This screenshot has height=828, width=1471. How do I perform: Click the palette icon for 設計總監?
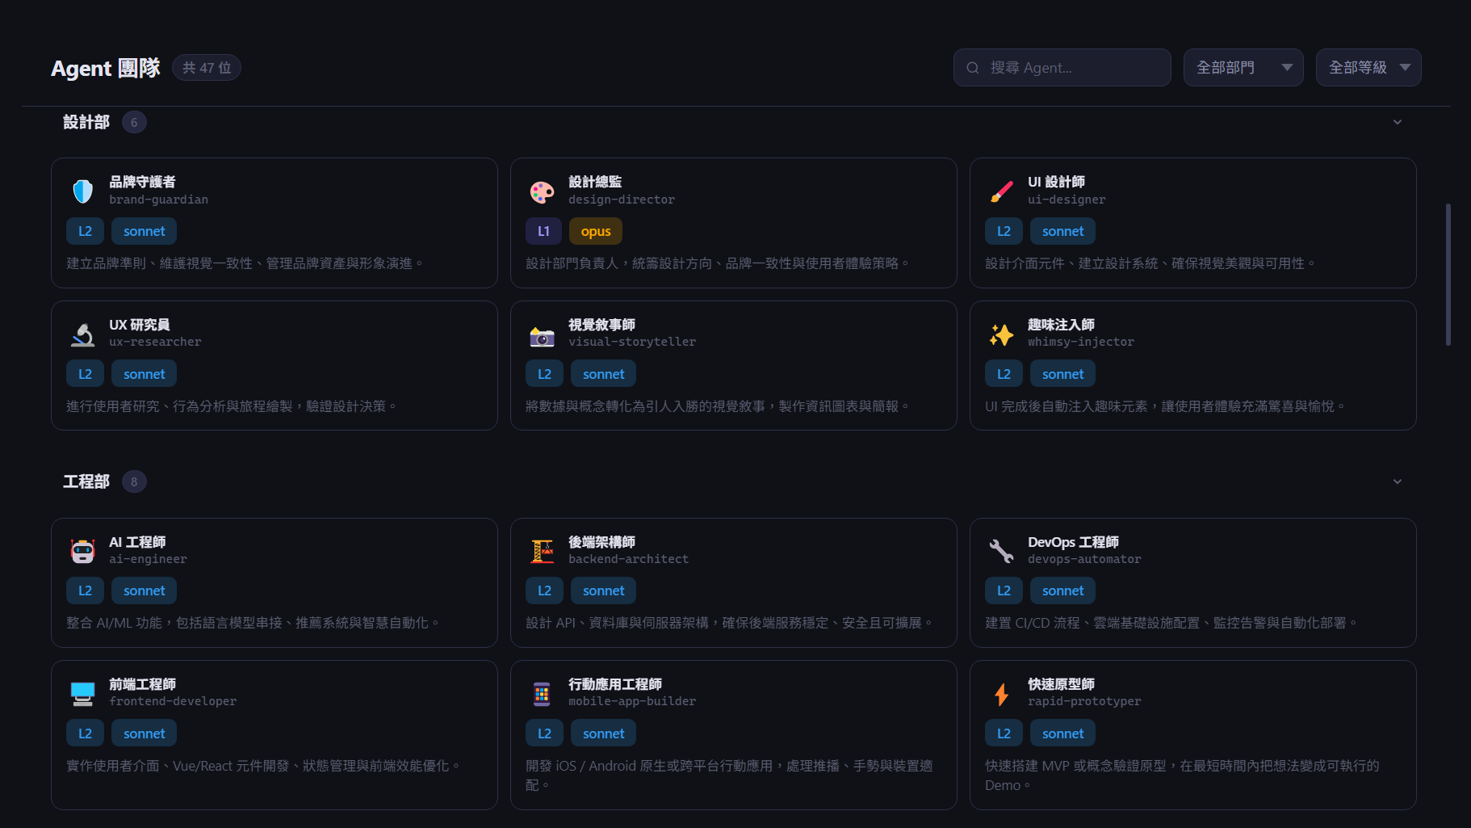tap(542, 191)
